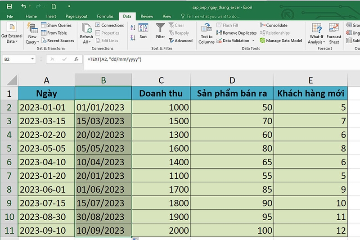Image resolution: width=360 pixels, height=240 pixels.
Task: Open the Data Validation dropdown arrow
Action: click(253, 41)
